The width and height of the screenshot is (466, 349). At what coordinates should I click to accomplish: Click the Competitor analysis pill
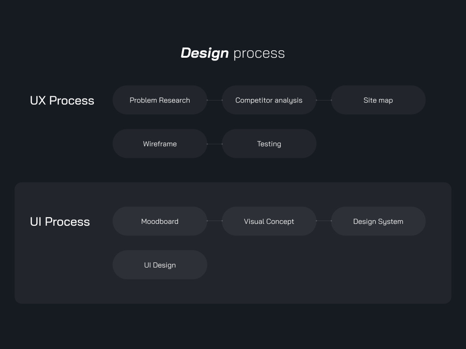[x=269, y=100]
